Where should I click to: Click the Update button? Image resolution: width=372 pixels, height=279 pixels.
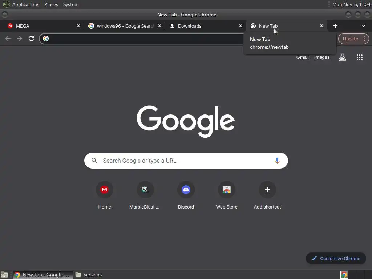pyautogui.click(x=350, y=39)
